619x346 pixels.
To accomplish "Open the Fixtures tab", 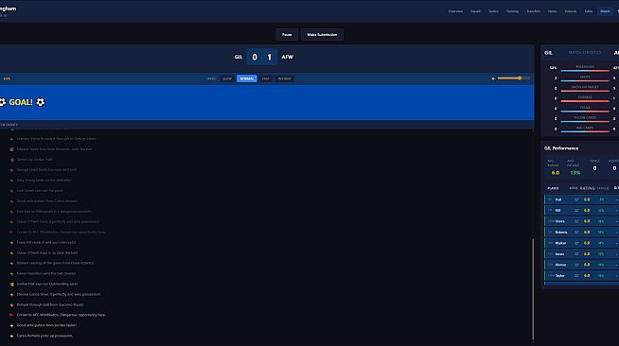I will coord(570,11).
